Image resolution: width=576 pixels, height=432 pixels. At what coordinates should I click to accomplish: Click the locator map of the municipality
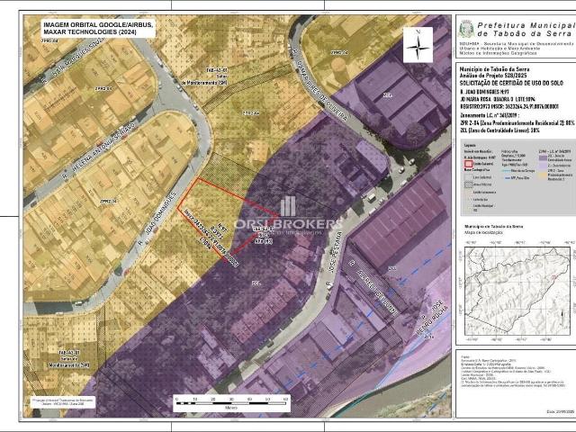pyautogui.click(x=517, y=292)
